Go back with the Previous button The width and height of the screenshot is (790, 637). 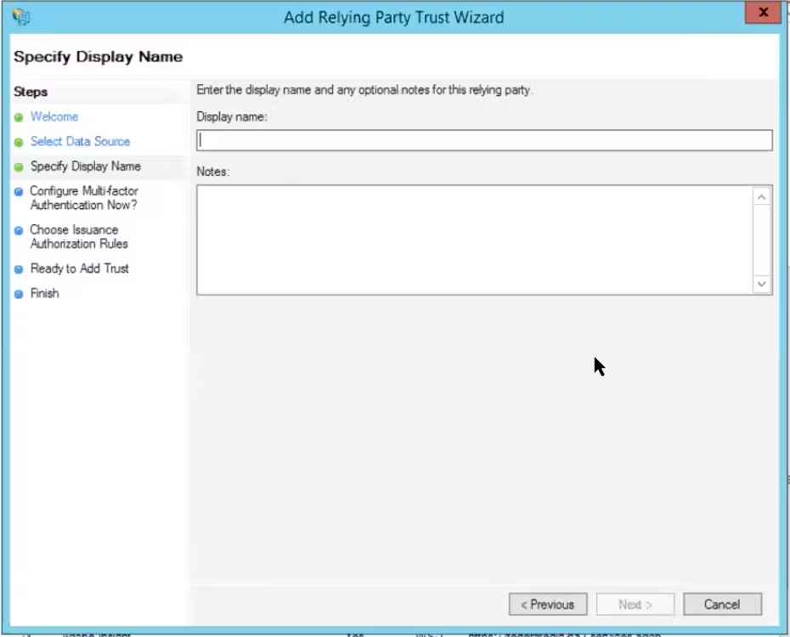pyautogui.click(x=548, y=604)
